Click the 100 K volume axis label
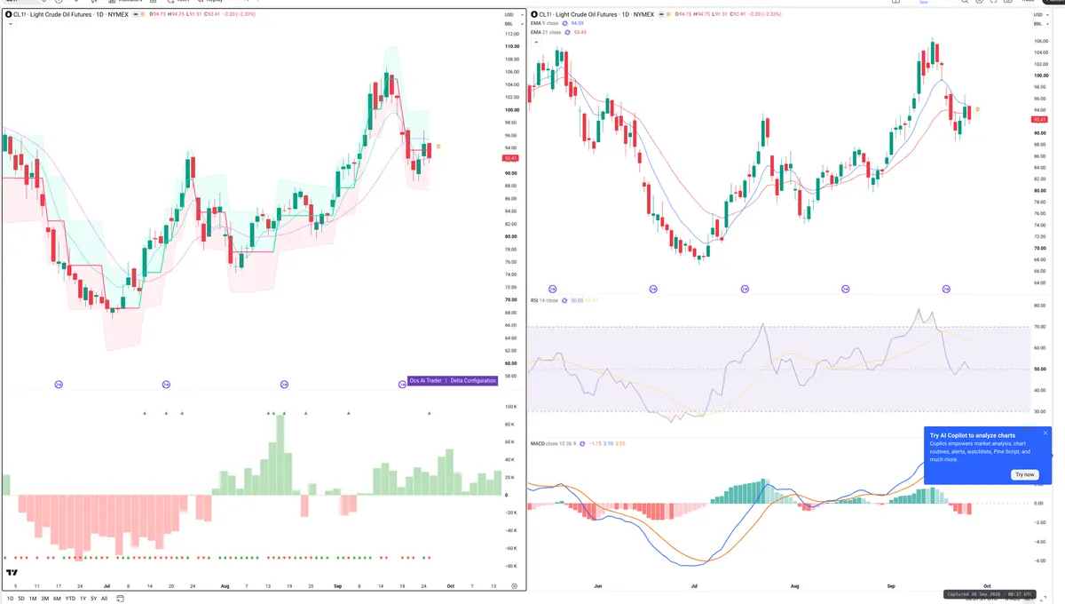Screen dimensions: 1065x604 coord(511,407)
